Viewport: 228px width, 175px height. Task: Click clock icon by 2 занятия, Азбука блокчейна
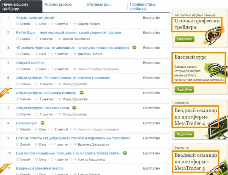click(52, 69)
